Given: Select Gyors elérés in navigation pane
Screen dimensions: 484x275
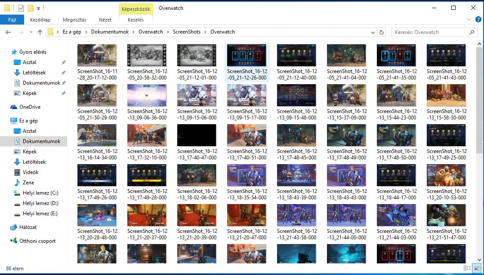Looking at the screenshot, I should coord(33,52).
